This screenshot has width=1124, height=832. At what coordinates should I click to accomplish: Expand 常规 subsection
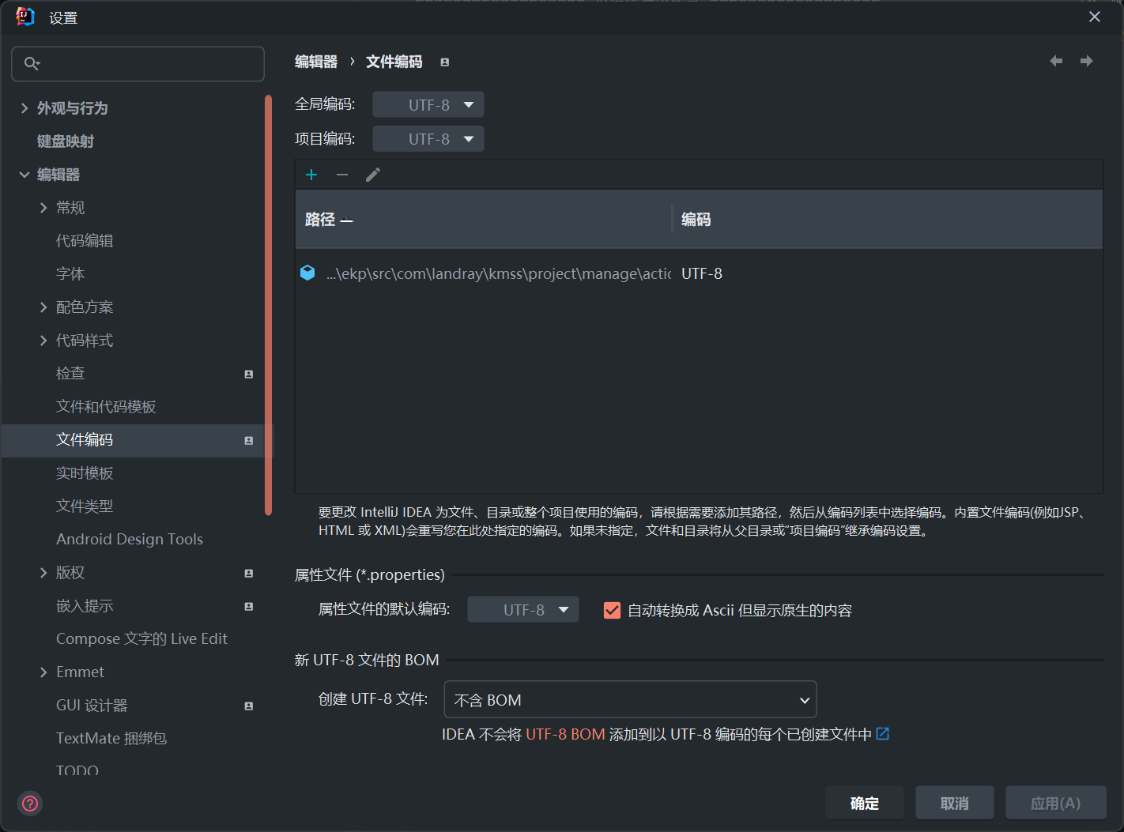[x=43, y=208]
